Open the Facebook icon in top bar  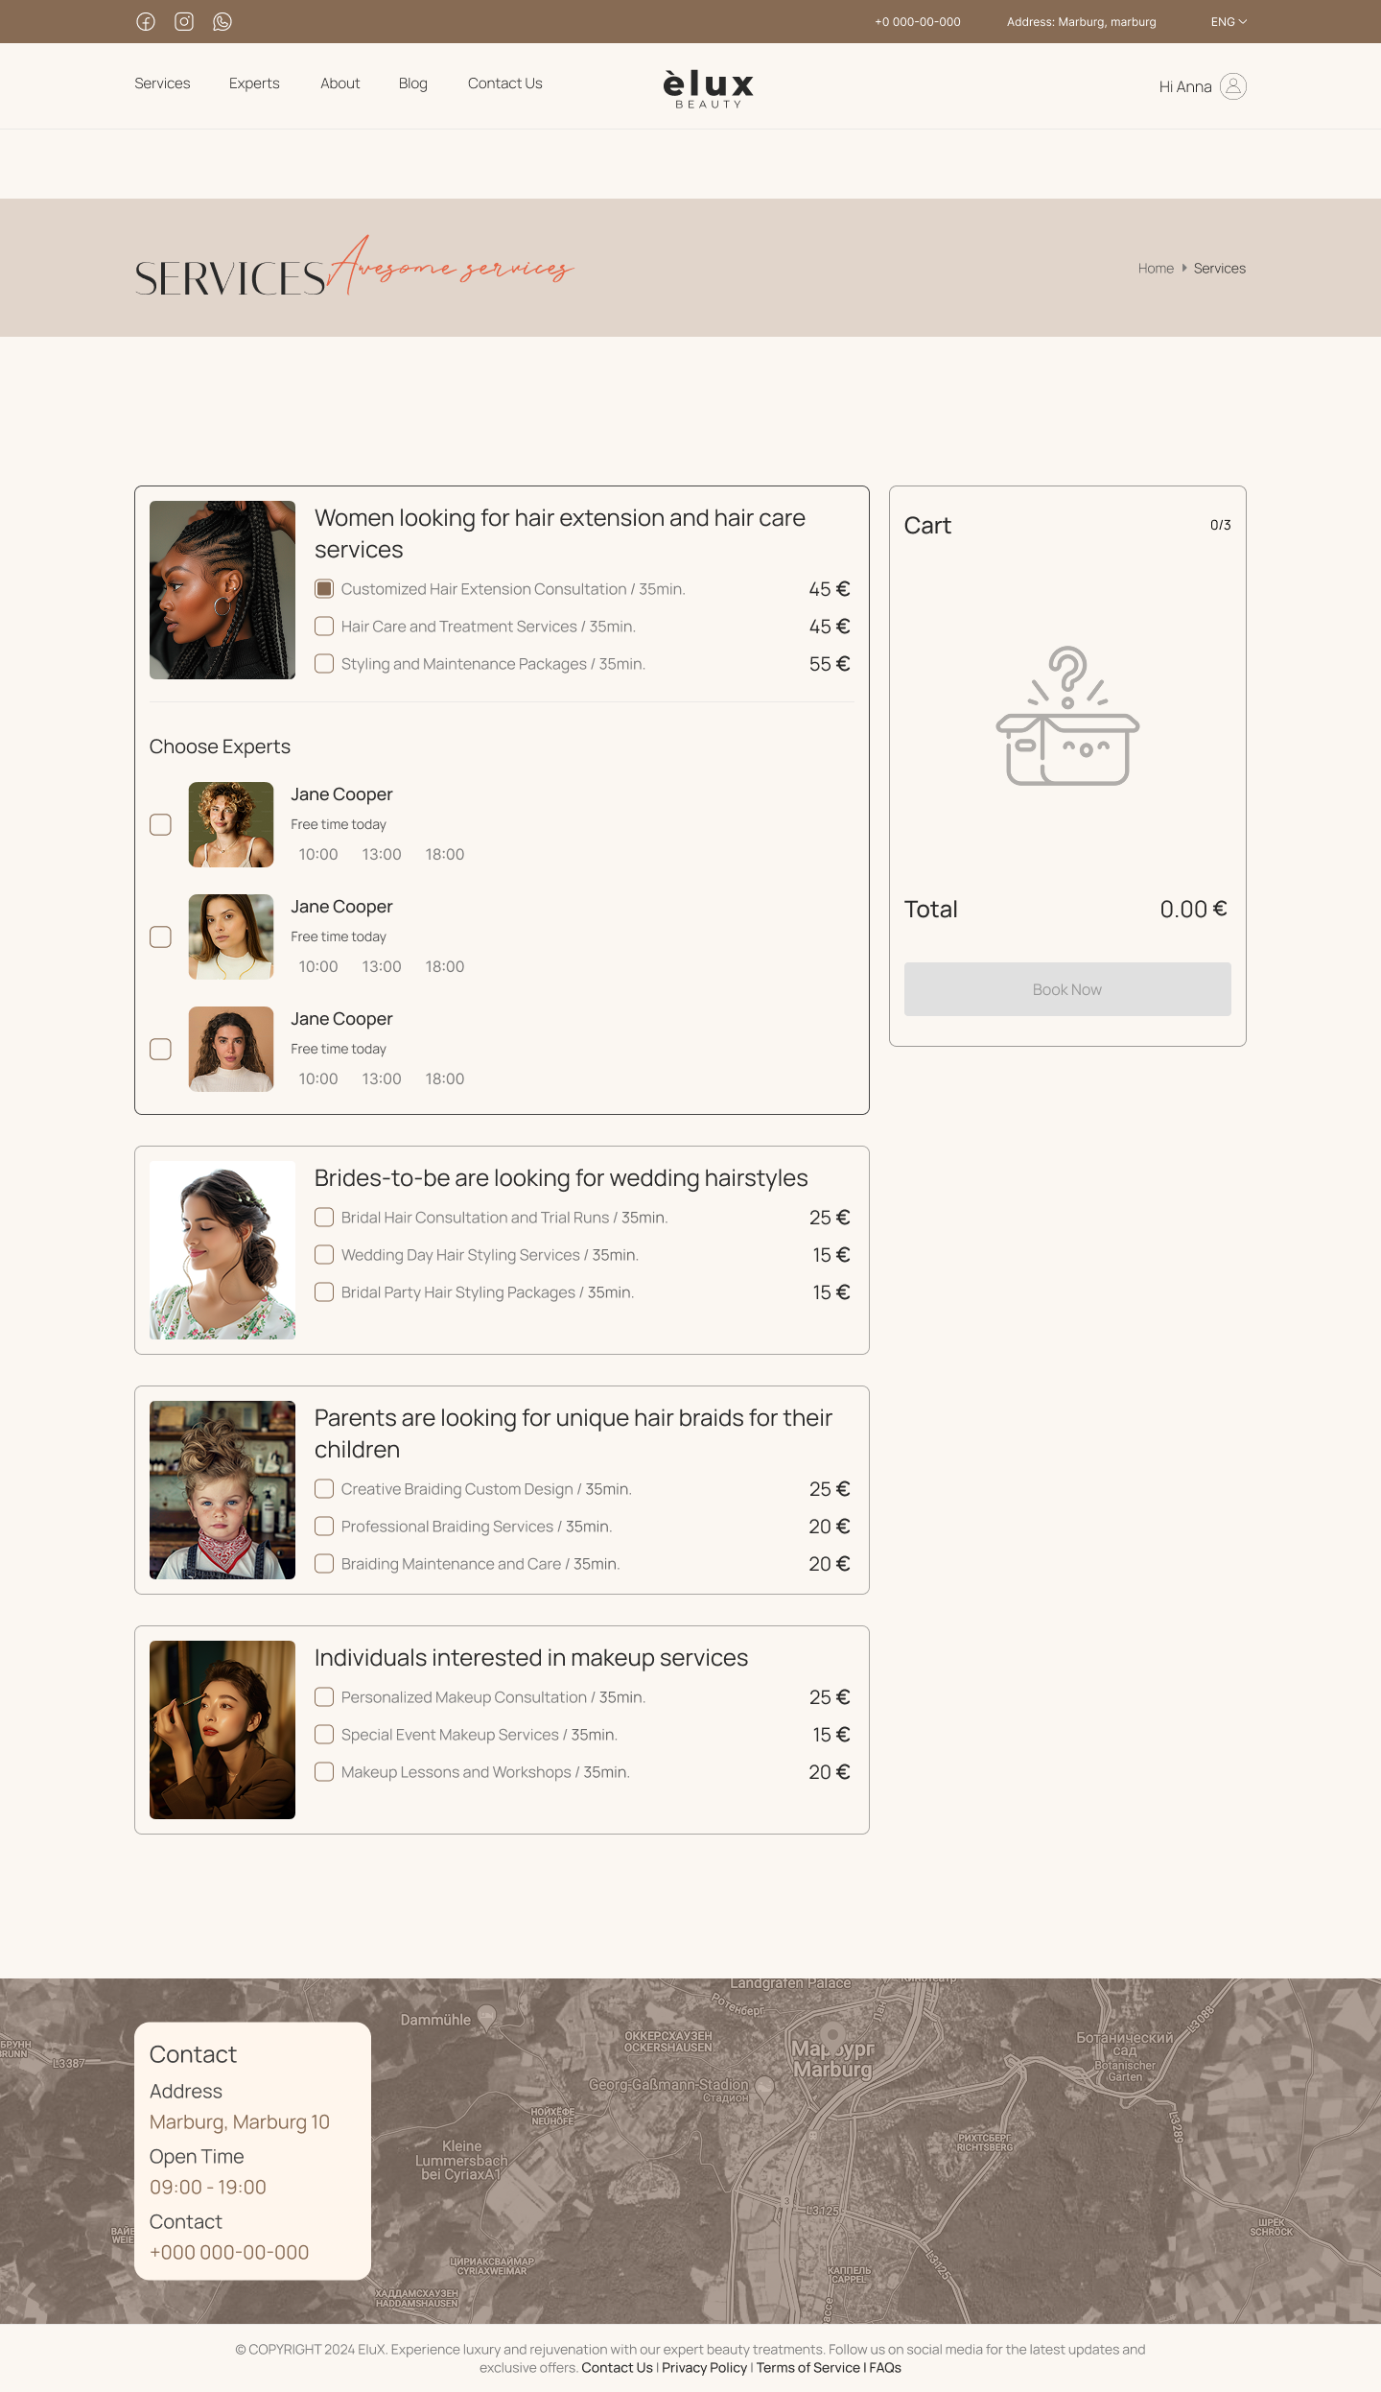coord(146,21)
